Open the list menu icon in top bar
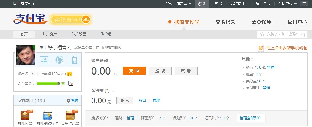This screenshot has width=312, height=127. [x=304, y=4]
